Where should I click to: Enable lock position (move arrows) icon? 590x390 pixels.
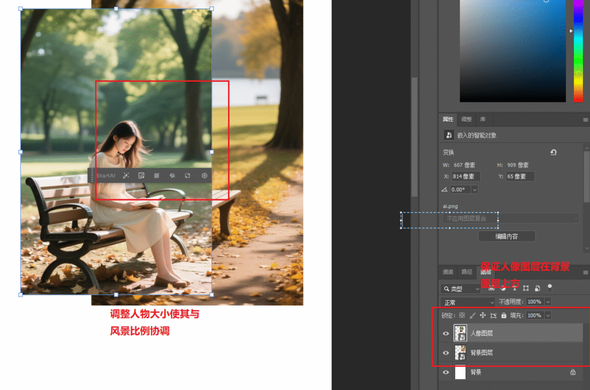483,316
